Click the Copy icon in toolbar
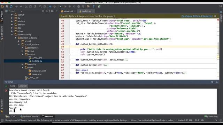The image size is (223, 125). (x=31, y=7)
